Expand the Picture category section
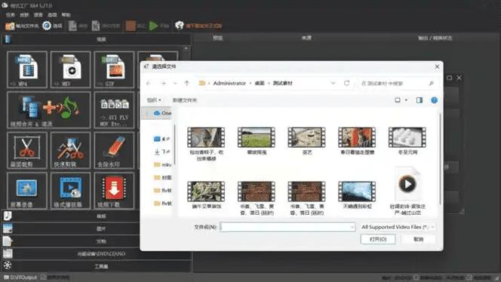 (x=97, y=228)
